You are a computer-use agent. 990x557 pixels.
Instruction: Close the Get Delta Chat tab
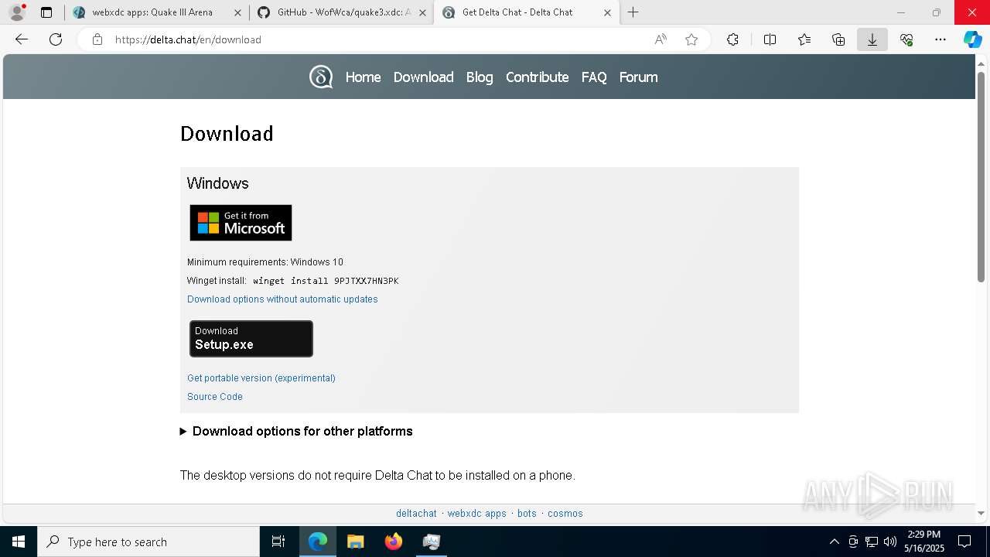[x=607, y=12]
